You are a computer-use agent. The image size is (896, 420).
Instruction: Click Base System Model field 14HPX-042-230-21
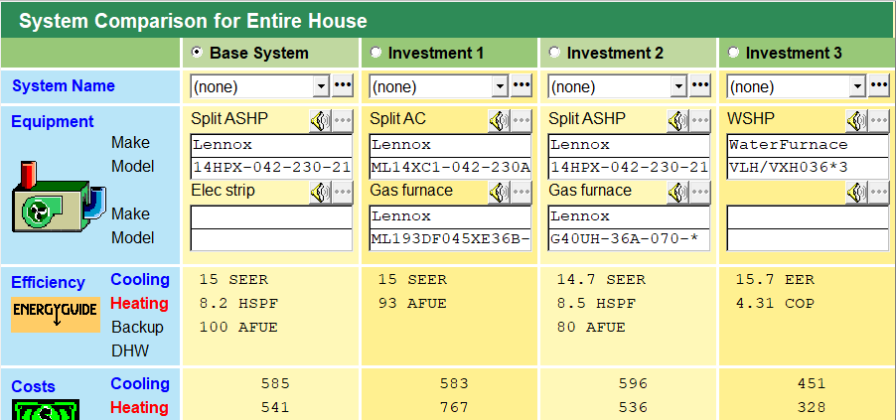click(271, 169)
